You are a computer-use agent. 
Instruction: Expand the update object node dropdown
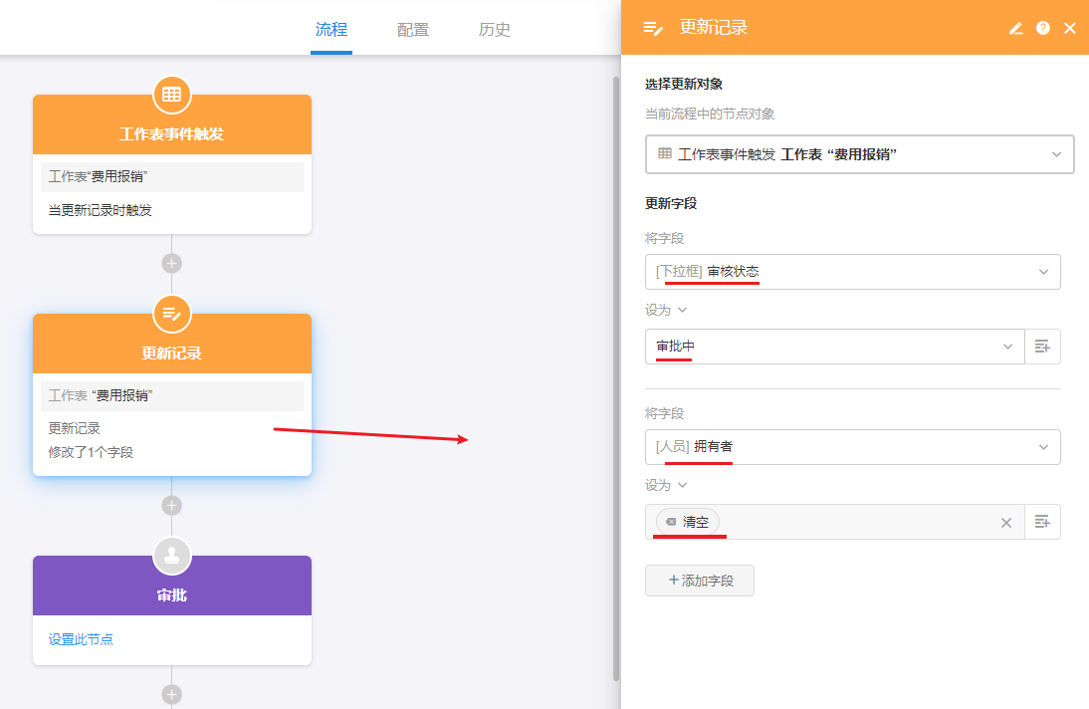pyautogui.click(x=1056, y=154)
